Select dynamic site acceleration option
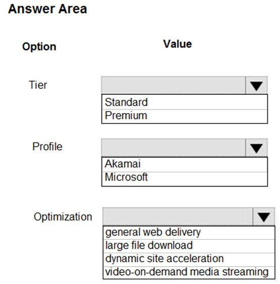The image size is (280, 284). (x=189, y=259)
